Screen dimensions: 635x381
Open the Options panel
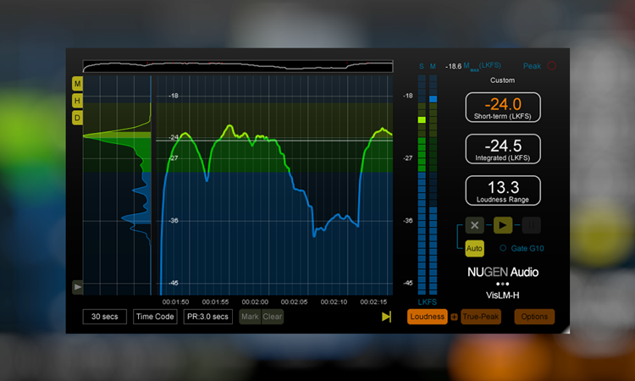(534, 317)
